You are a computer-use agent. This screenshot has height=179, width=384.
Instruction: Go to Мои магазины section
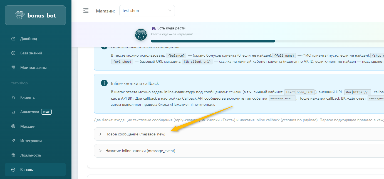pos(35,67)
